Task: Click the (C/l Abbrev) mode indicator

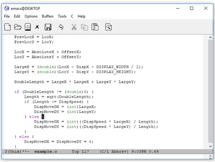Action: click(x=114, y=152)
